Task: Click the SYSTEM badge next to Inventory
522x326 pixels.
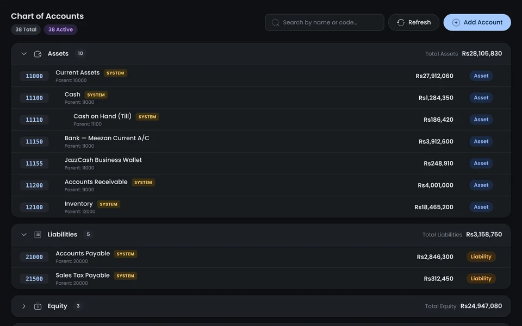Action: (109, 204)
